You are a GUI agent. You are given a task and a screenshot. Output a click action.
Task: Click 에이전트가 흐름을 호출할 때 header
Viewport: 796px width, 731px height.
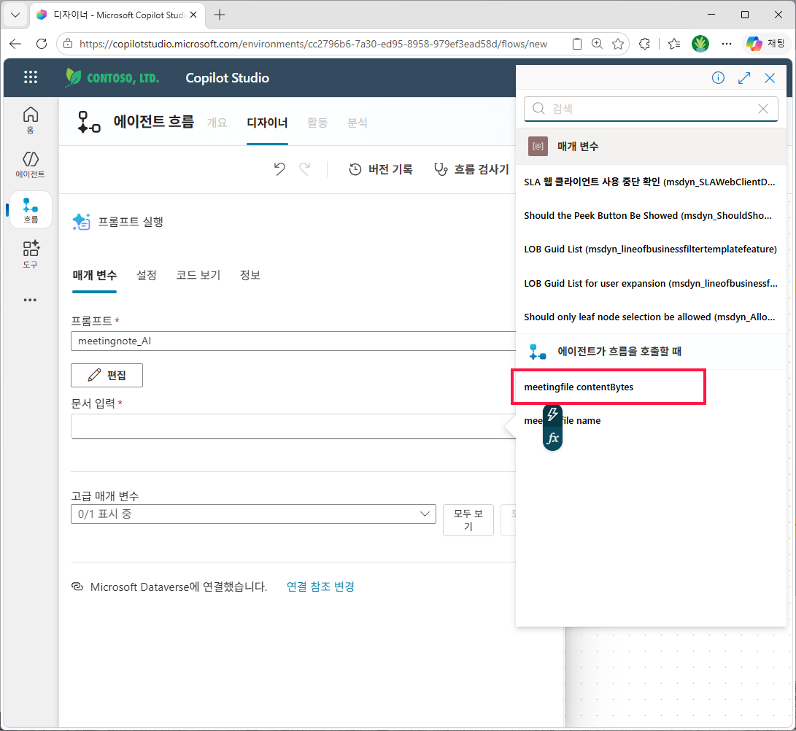[651, 352]
